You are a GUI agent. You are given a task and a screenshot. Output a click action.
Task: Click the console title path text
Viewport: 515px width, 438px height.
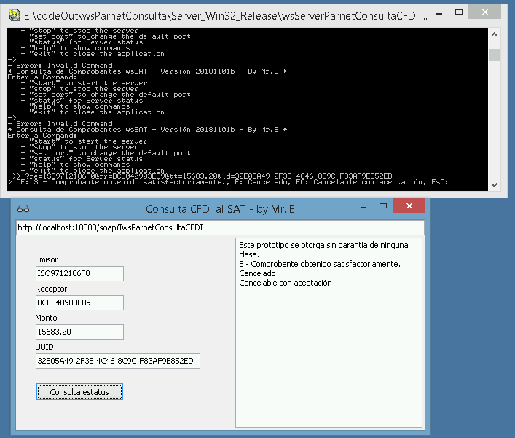point(226,15)
